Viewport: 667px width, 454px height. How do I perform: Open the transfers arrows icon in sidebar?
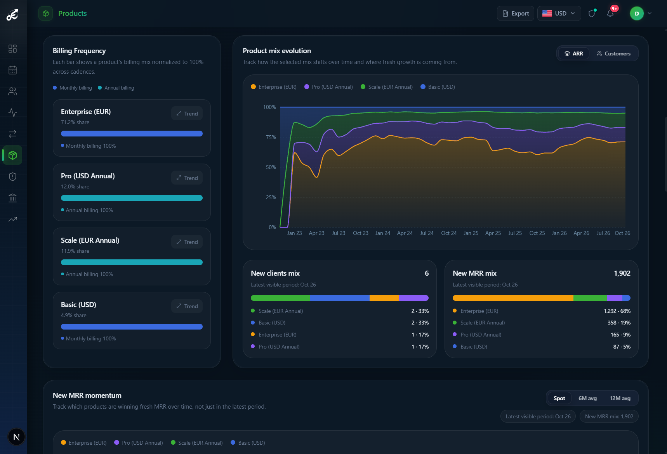12,134
